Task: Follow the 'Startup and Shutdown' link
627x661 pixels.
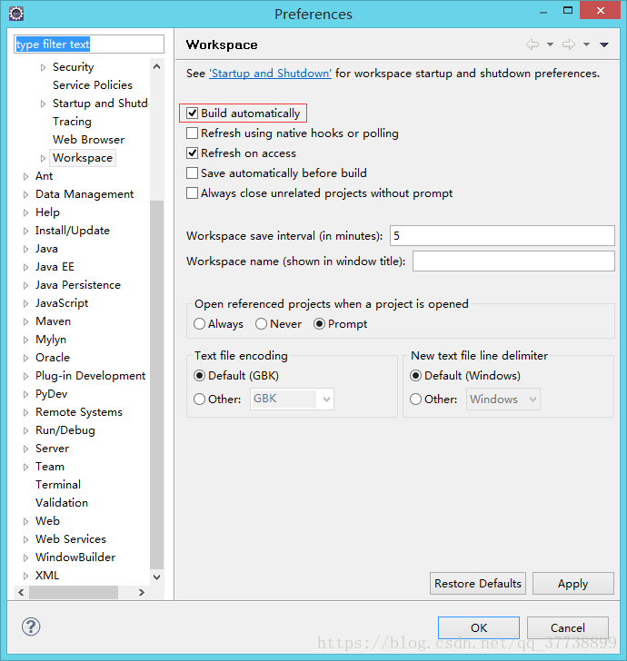Action: 270,74
